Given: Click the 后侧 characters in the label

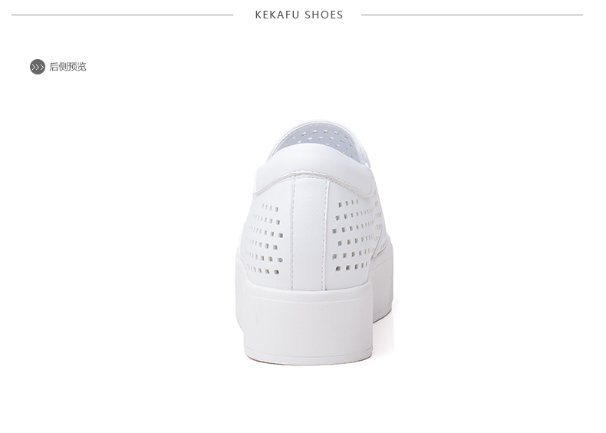Looking at the screenshot, I should (x=59, y=67).
